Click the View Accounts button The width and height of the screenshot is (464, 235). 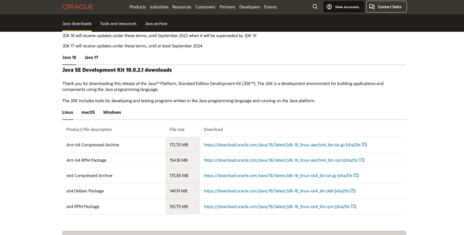coord(343,7)
